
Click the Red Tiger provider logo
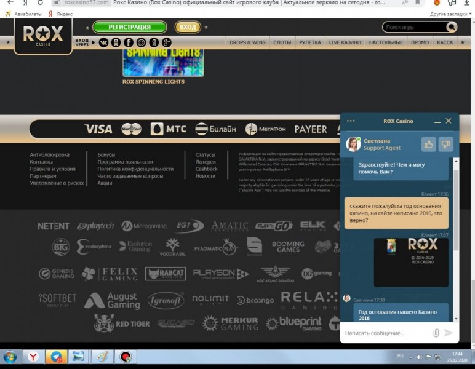point(122,323)
